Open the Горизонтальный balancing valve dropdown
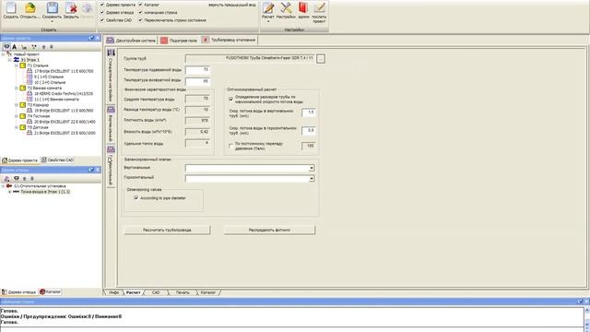The image size is (590, 332). (x=312, y=178)
